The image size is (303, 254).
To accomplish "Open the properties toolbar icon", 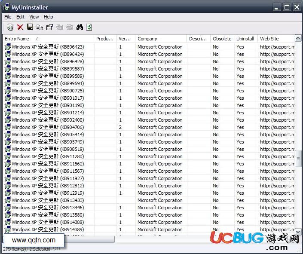I will click(50, 27).
